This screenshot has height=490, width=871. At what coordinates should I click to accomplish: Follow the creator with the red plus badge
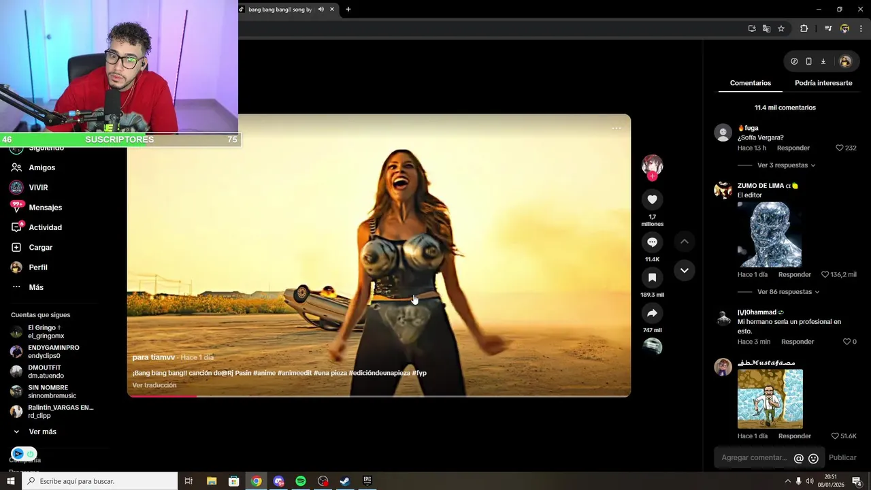[x=652, y=176]
